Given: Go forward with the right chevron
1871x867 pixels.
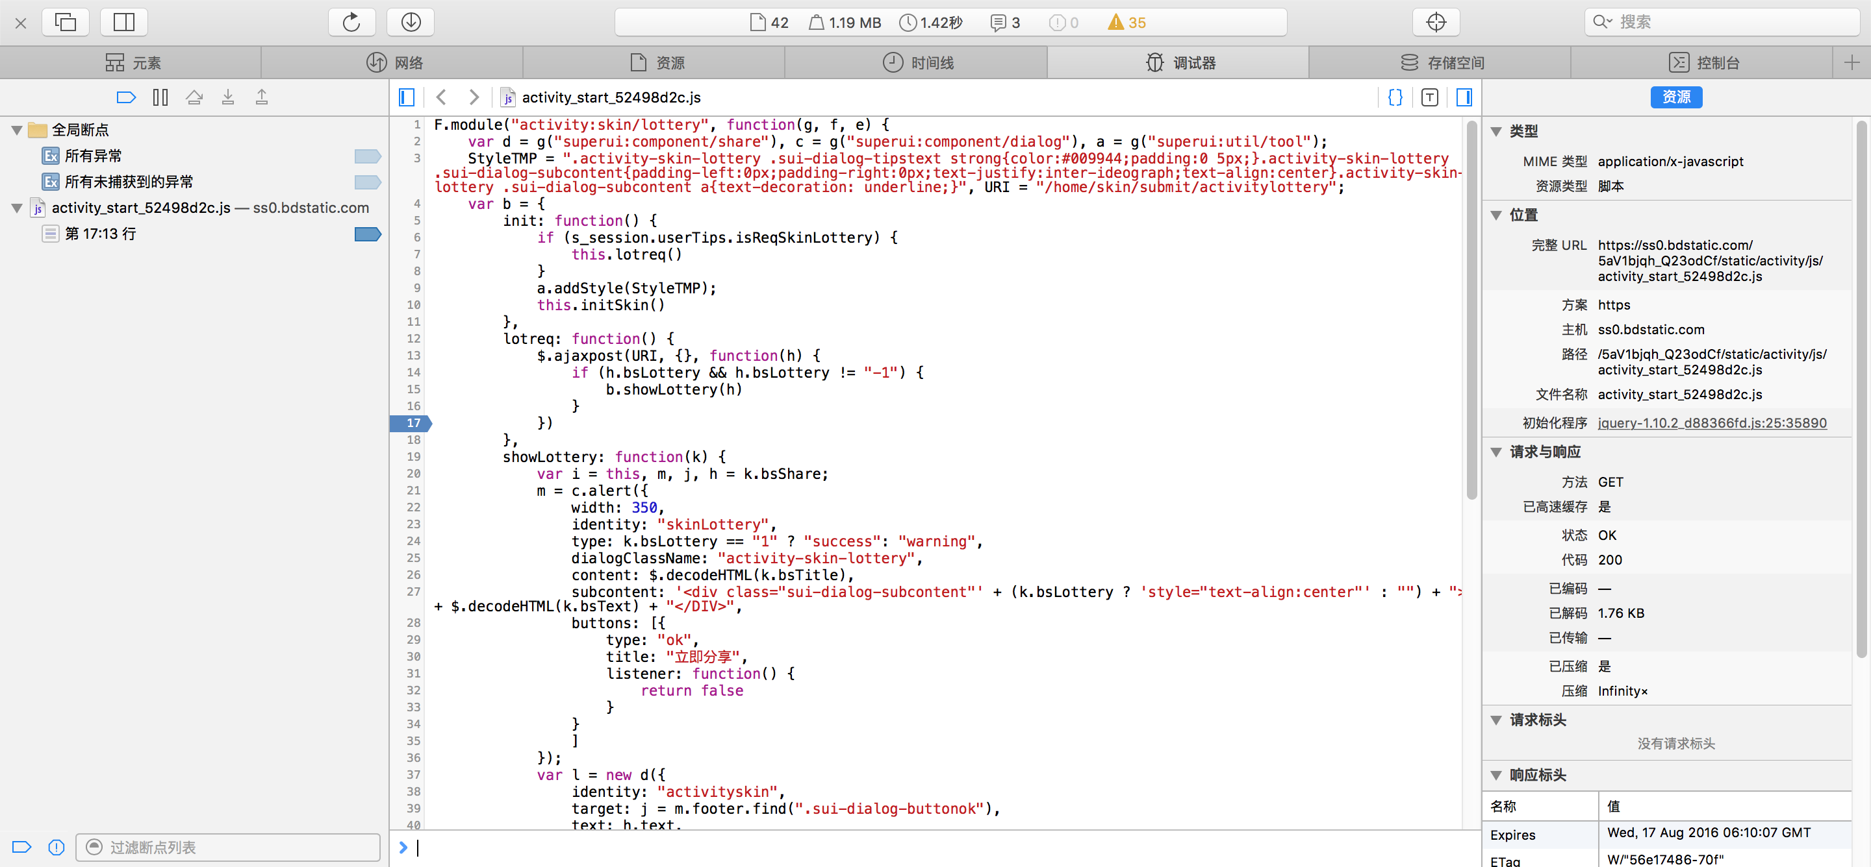Looking at the screenshot, I should [x=474, y=97].
